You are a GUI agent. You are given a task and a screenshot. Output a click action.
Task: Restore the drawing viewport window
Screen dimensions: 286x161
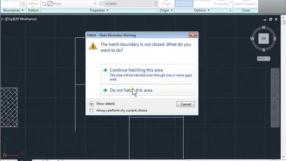(x=270, y=19)
